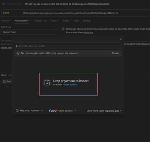Click the Bitbucket source icon
150x142 pixels.
click(53, 111)
